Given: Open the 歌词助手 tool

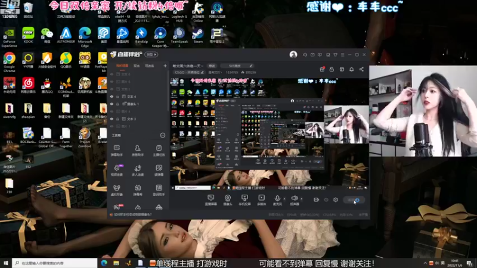Looking at the screenshot, I should click(159, 190).
